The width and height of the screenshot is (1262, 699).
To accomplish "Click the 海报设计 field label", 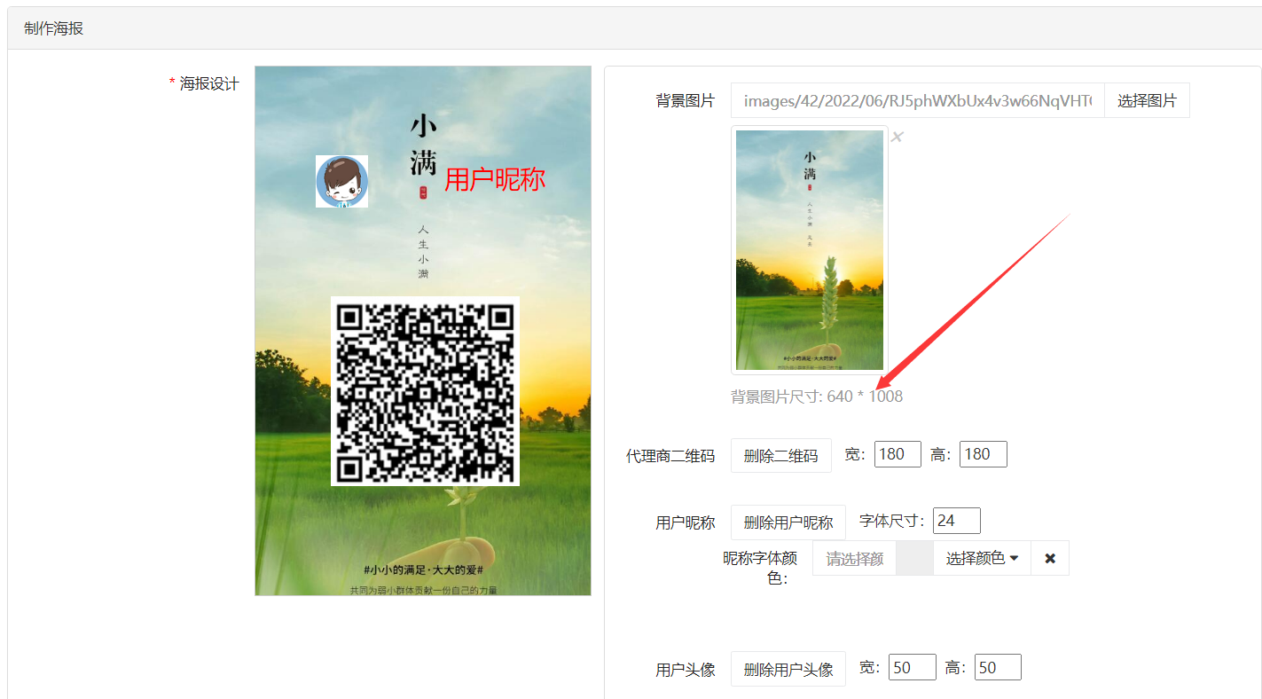I will (209, 83).
